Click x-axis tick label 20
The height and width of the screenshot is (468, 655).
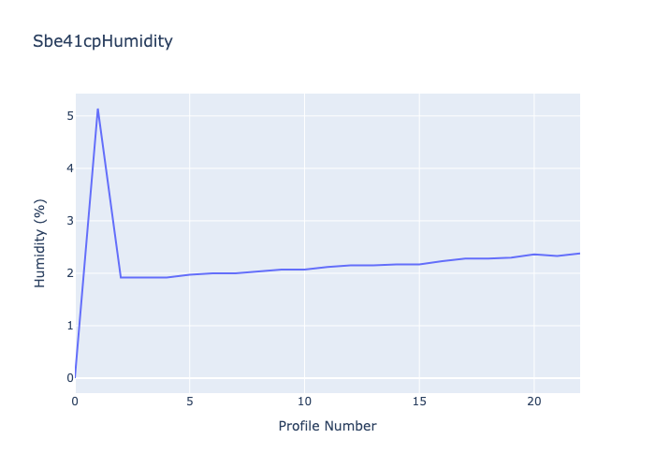(533, 401)
